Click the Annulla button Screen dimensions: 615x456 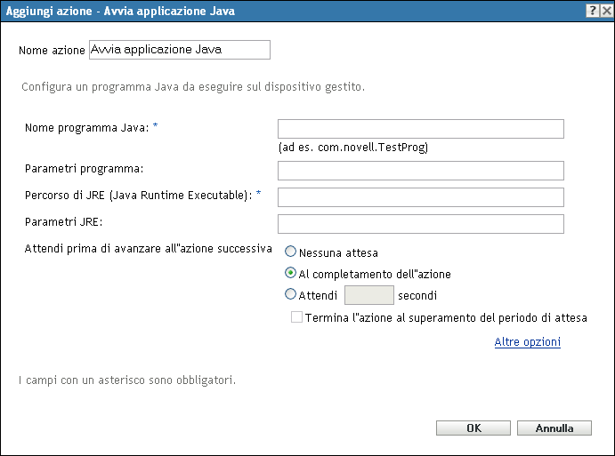point(554,428)
